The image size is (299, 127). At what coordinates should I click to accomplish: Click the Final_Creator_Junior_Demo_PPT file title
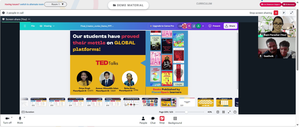[97, 26]
